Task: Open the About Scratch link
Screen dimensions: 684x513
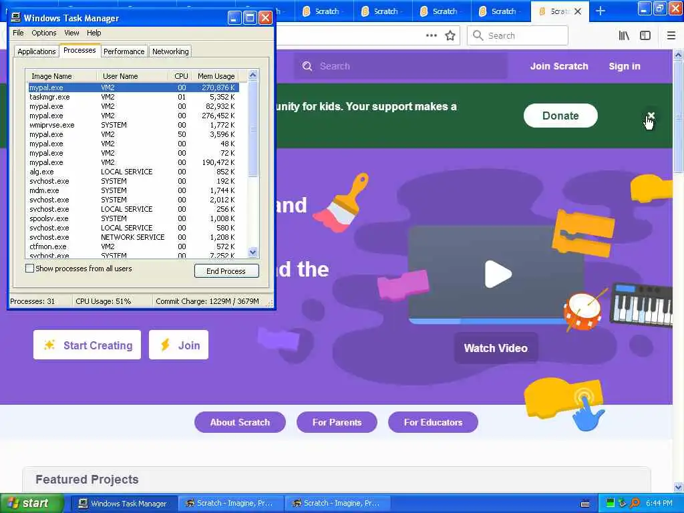Action: [x=240, y=422]
